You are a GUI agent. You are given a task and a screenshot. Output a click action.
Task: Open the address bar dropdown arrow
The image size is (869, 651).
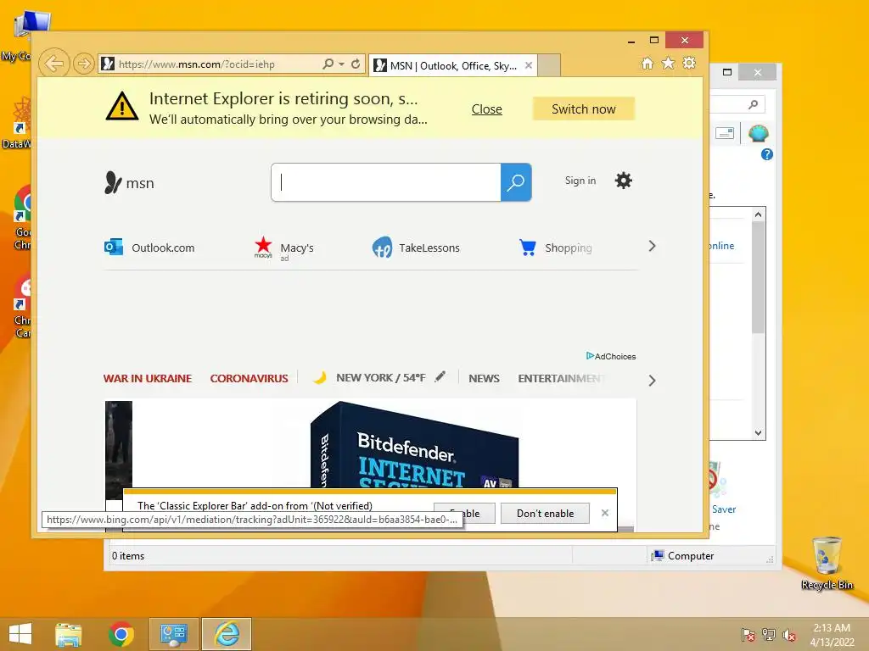point(341,64)
